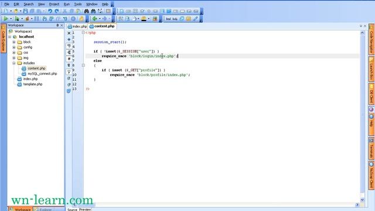The width and height of the screenshot is (375, 211).
Task: Open the Search menu
Action: coord(29,4)
